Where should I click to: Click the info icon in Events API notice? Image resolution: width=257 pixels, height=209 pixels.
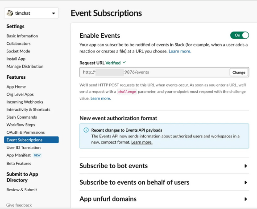click(86, 130)
